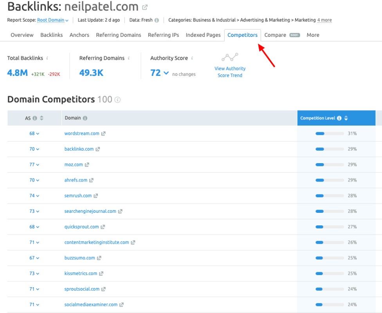Click the 4.8M total backlinks value
Screen dimensions: 382x313
(17, 73)
